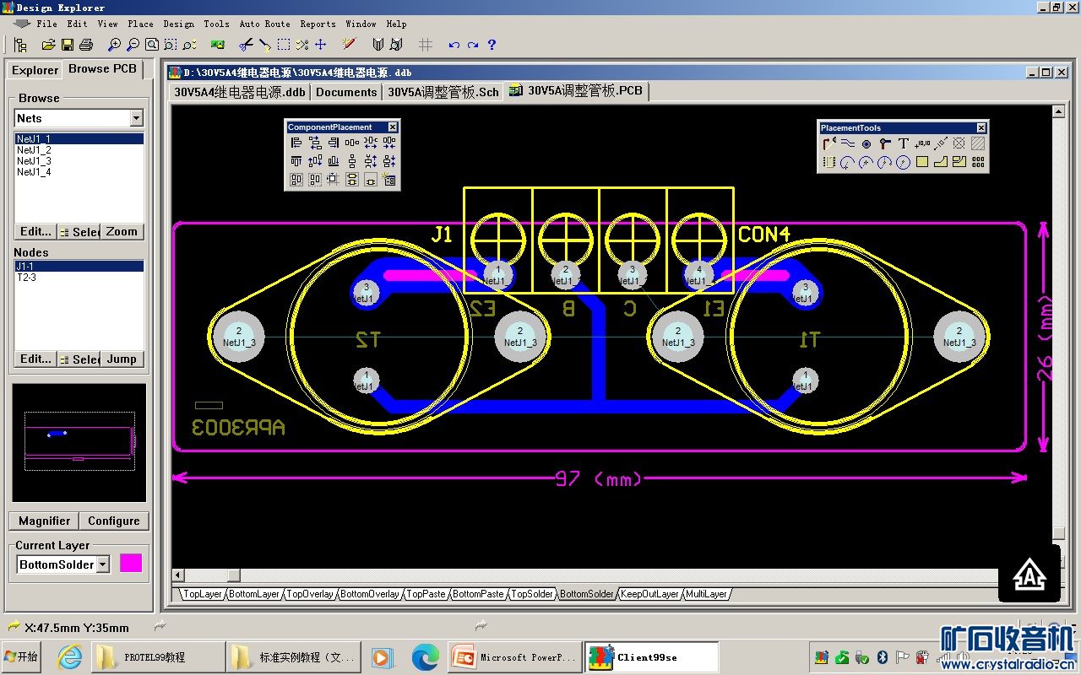Click the print icon in toolbar
This screenshot has width=1081, height=675.
pyautogui.click(x=85, y=45)
